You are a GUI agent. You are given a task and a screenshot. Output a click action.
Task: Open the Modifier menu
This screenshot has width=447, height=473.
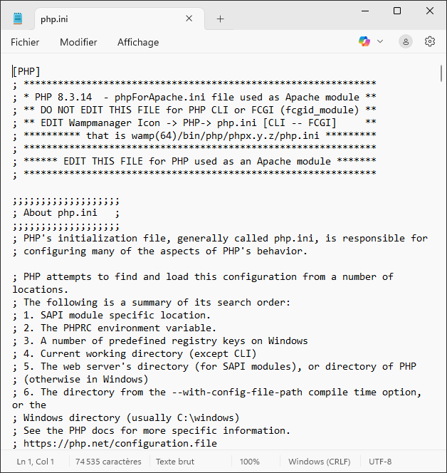[78, 42]
